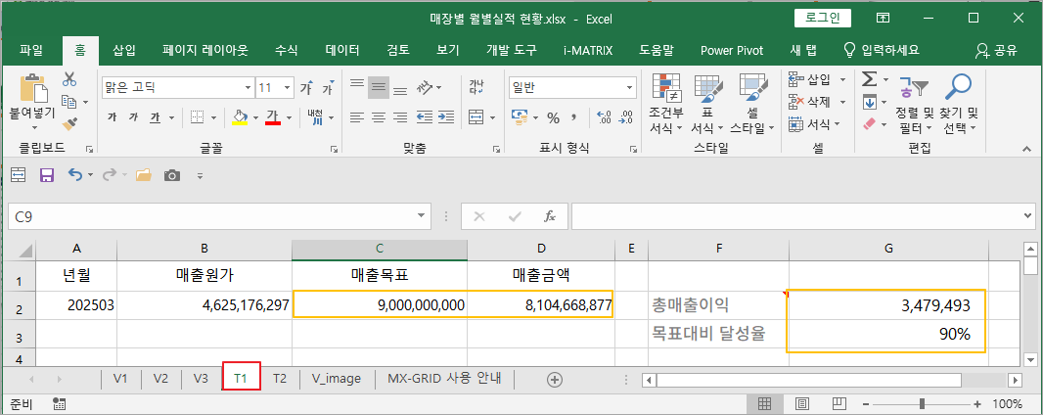Toggle underline formatting (가 with underline)

tap(155, 118)
